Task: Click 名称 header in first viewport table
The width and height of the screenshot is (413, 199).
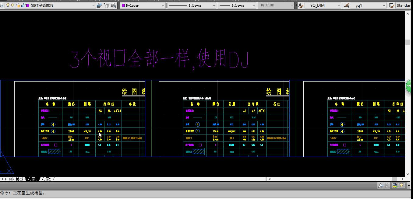Action: coord(51,104)
